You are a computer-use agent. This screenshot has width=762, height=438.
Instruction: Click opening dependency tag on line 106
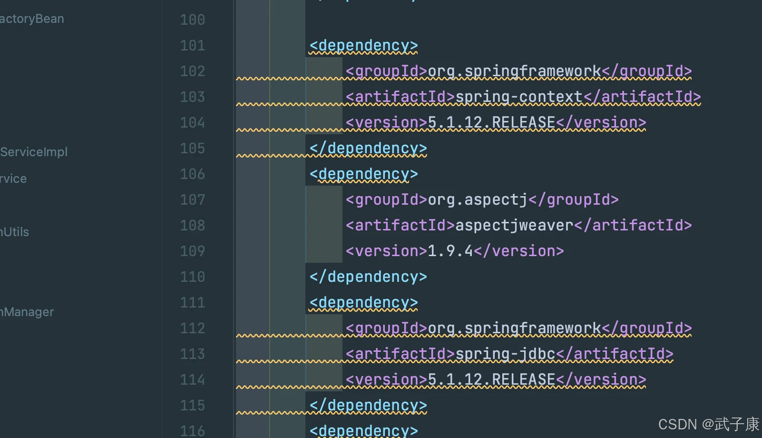coord(363,174)
